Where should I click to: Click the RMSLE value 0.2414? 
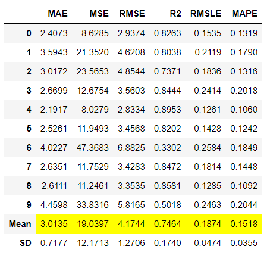(208, 91)
